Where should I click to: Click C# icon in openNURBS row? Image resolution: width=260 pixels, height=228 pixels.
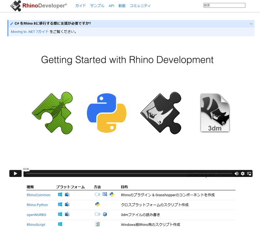[97, 214]
